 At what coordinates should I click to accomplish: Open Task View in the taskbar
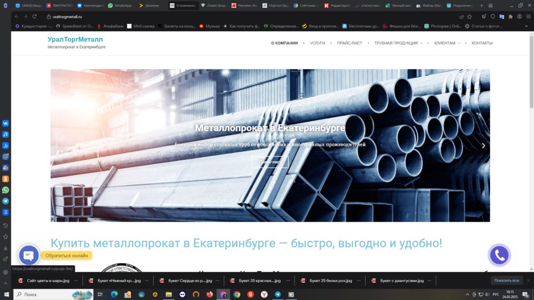[100, 295]
